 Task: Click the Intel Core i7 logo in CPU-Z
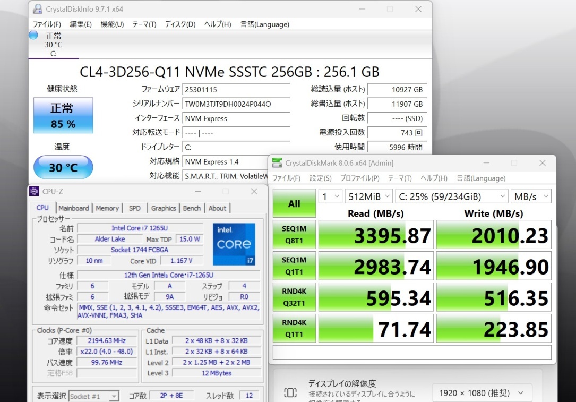[x=234, y=244]
